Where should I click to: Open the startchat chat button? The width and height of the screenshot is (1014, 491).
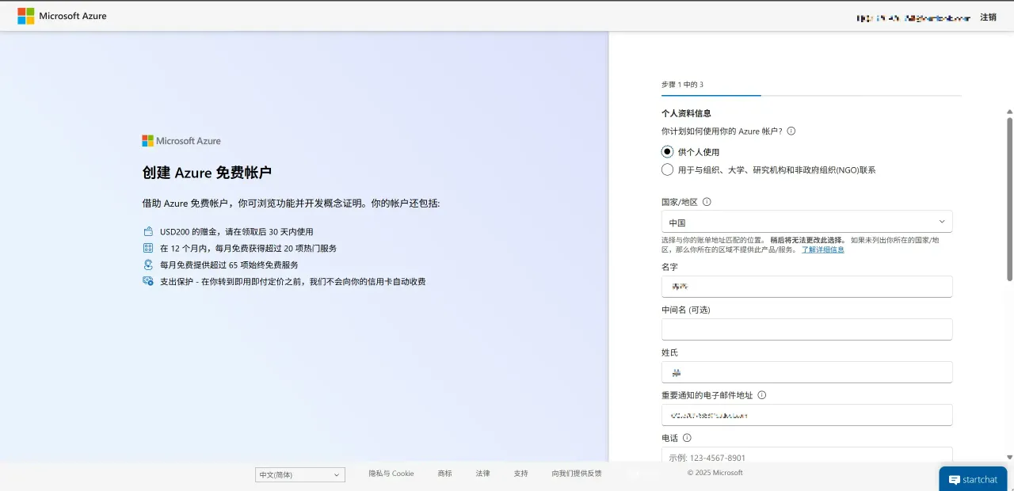point(973,479)
